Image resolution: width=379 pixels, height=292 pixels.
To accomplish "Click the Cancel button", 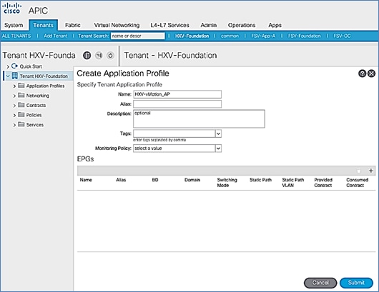I will pyautogui.click(x=320, y=283).
